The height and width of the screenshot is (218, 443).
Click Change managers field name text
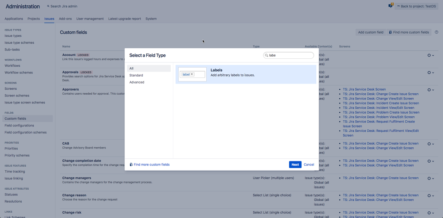pyautogui.click(x=77, y=178)
